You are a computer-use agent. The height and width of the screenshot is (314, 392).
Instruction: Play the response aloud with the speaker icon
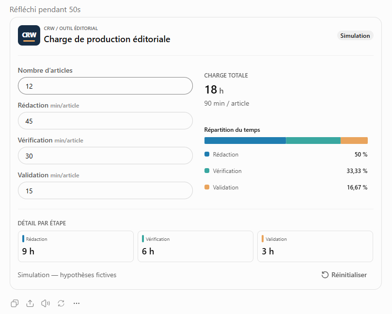(46, 303)
